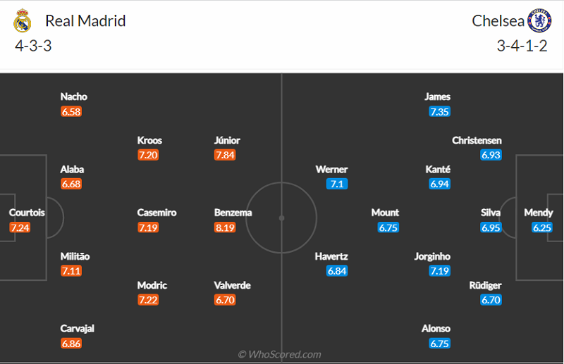Select Júnior's 7.84 rating badge

pos(225,155)
